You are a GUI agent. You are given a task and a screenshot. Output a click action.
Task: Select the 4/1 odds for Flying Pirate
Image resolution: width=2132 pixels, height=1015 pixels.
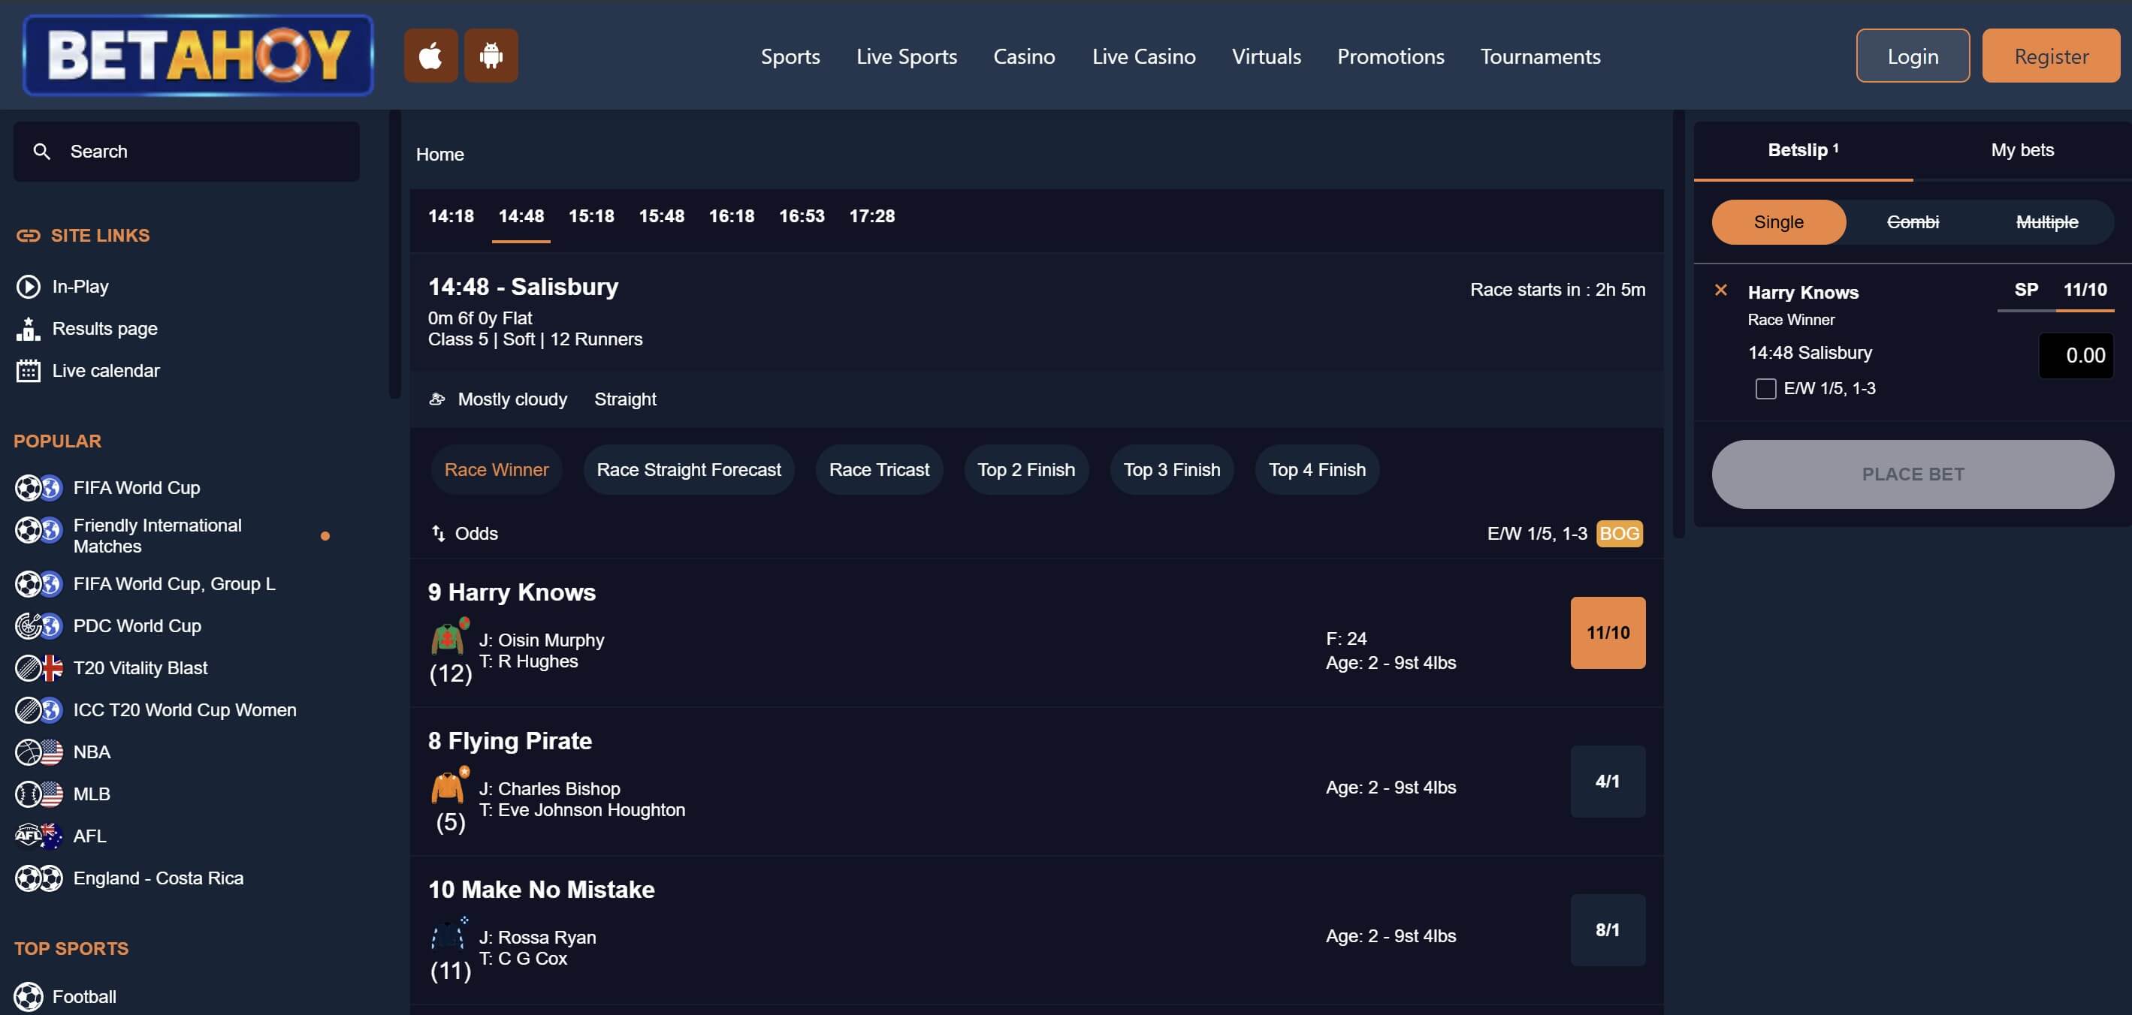1608,782
